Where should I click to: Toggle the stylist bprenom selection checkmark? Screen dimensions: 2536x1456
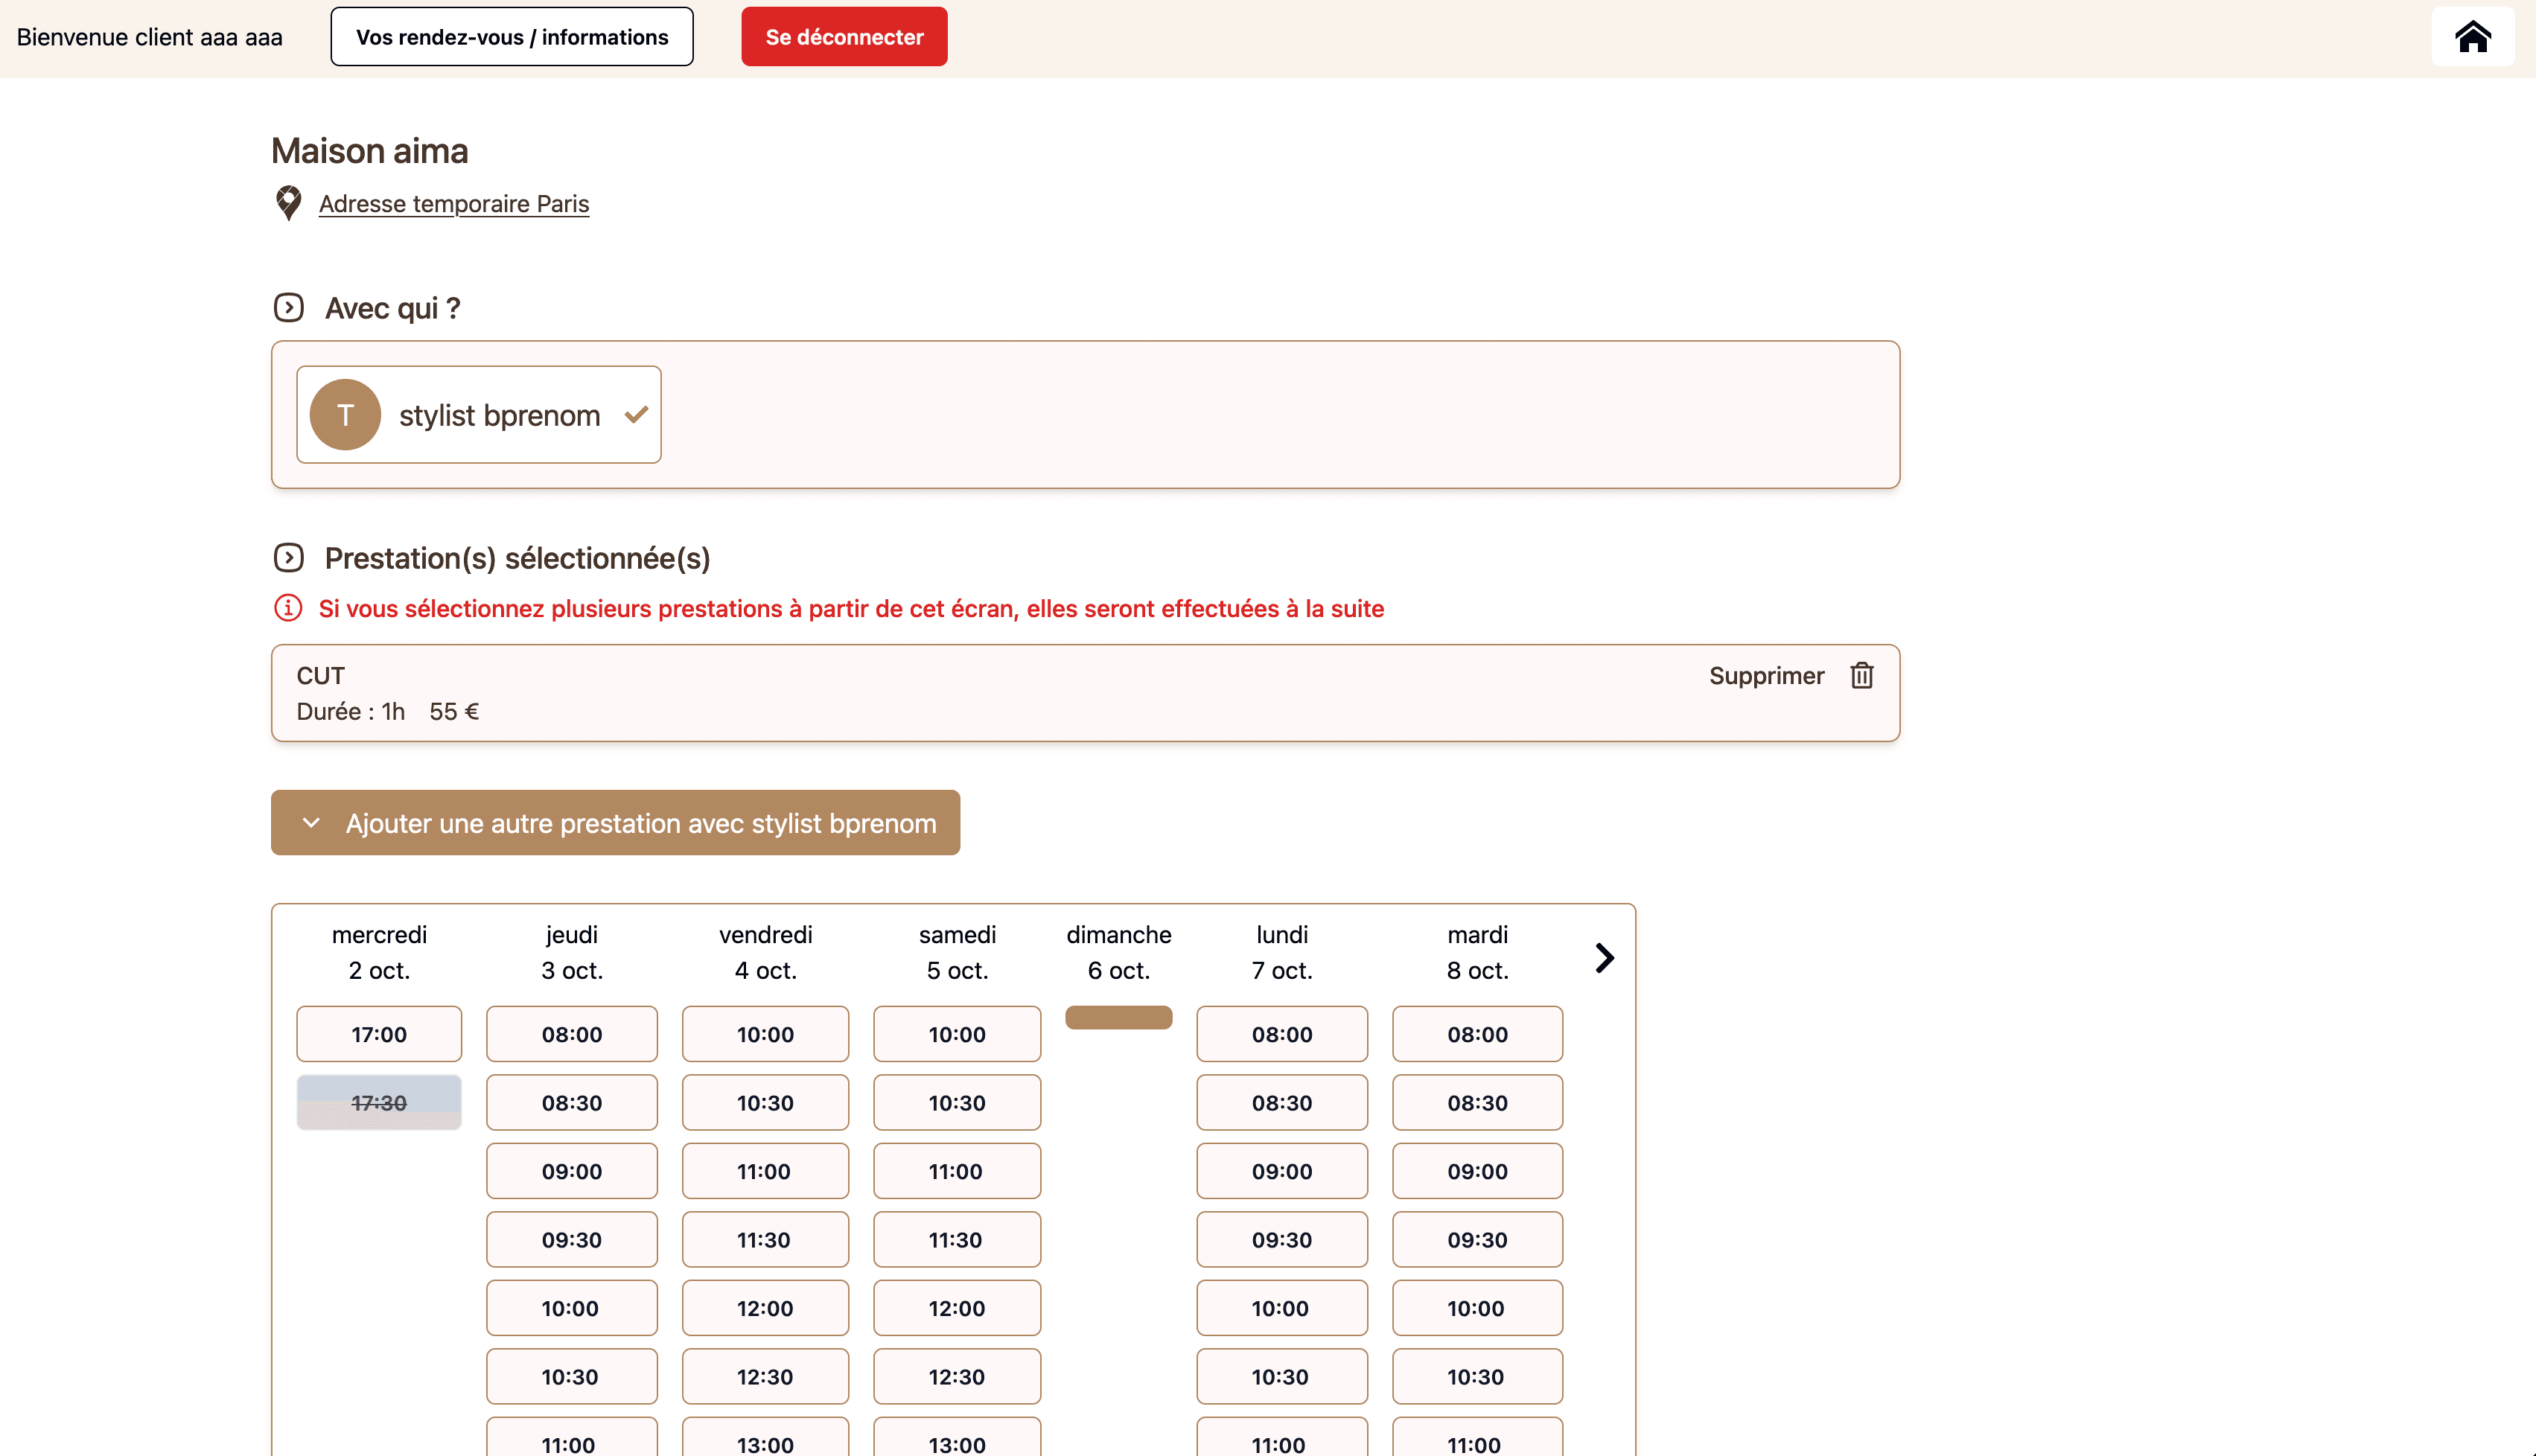[x=637, y=415]
